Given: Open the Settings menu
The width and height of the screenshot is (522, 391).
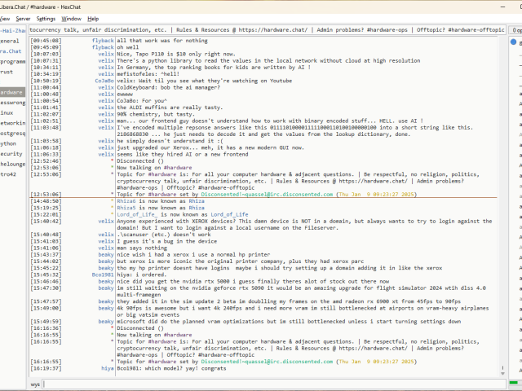Looking at the screenshot, I should tap(46, 18).
